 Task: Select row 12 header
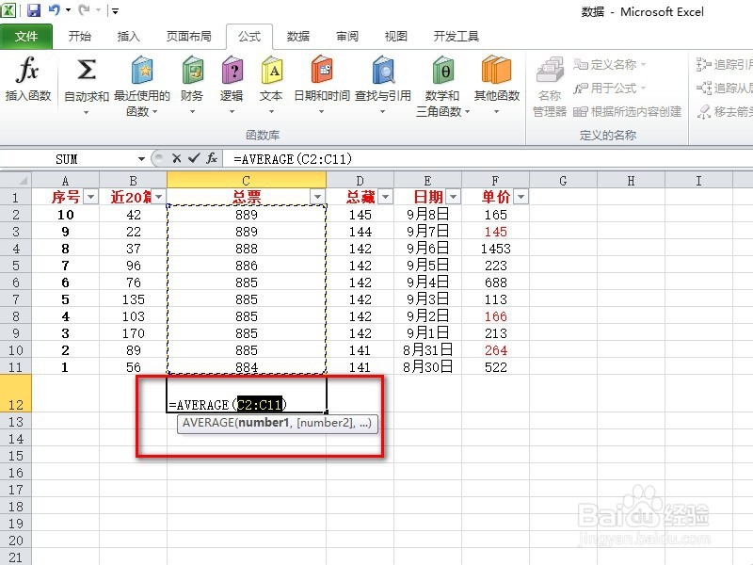tap(16, 394)
